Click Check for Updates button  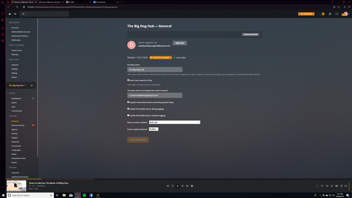tap(161, 58)
